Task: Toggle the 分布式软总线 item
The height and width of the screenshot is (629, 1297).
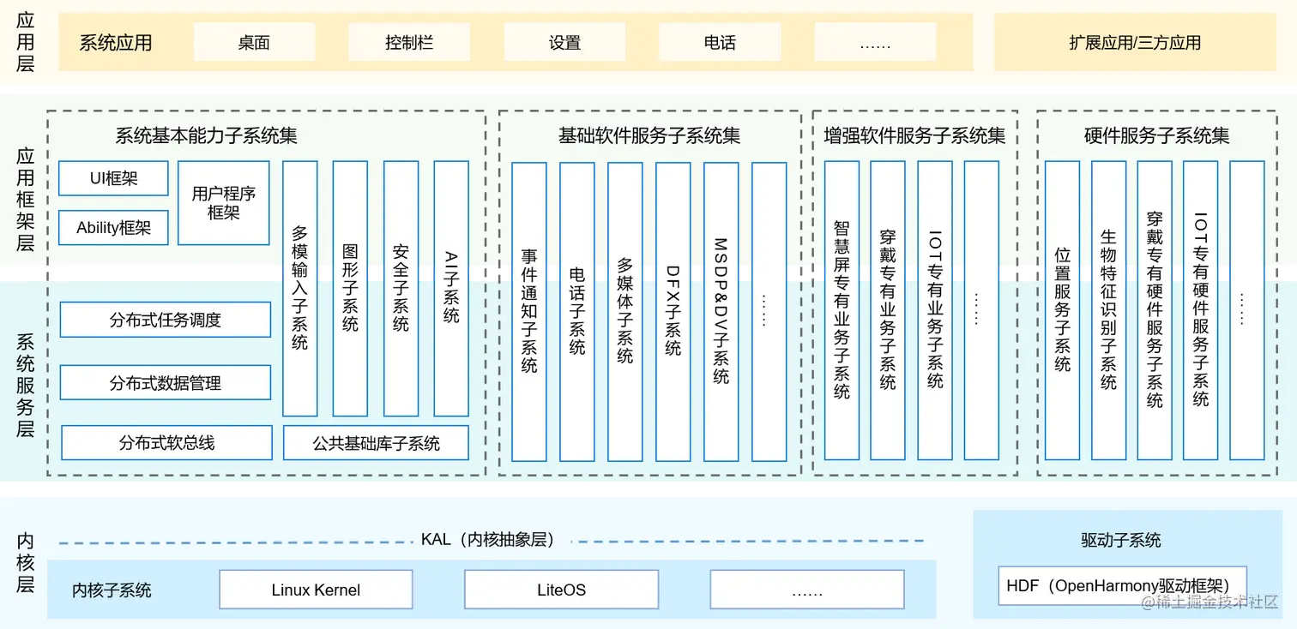Action: click(165, 442)
